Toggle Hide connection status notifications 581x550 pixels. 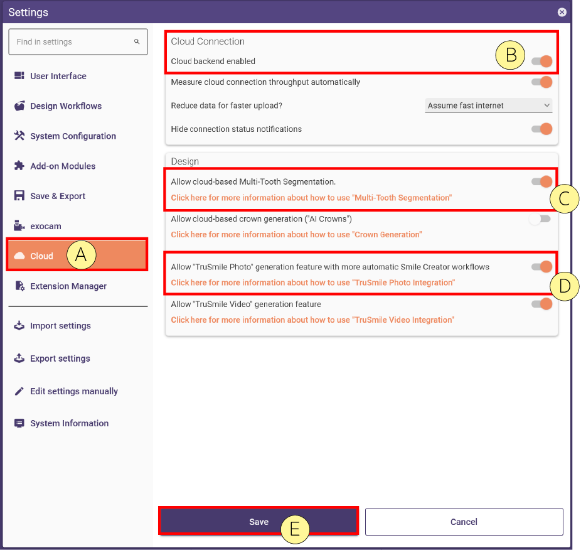click(541, 129)
